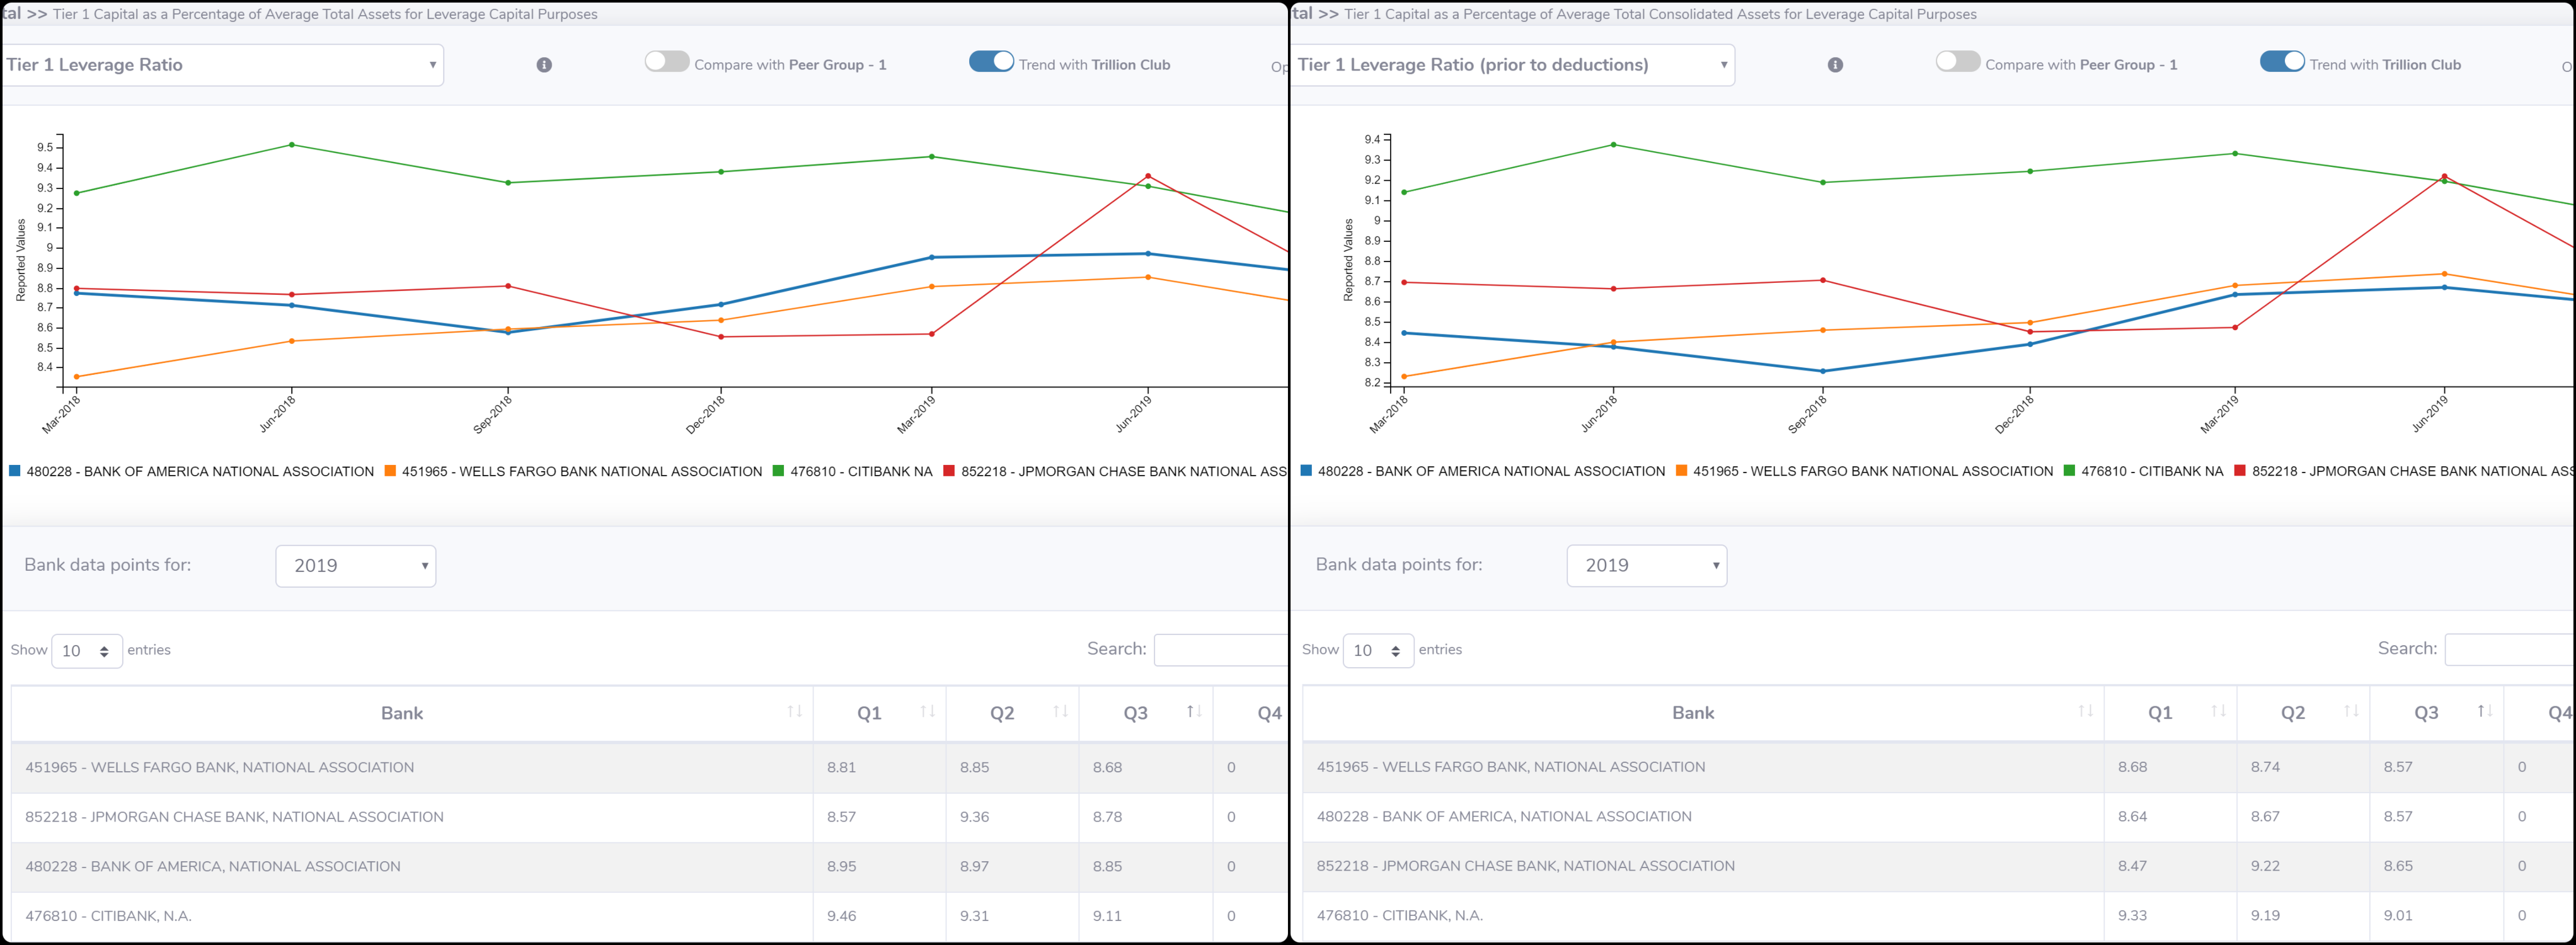Screen dimensions: 2576x945
Task: Click Bank of America legend label, left chart
Action: [x=200, y=472]
